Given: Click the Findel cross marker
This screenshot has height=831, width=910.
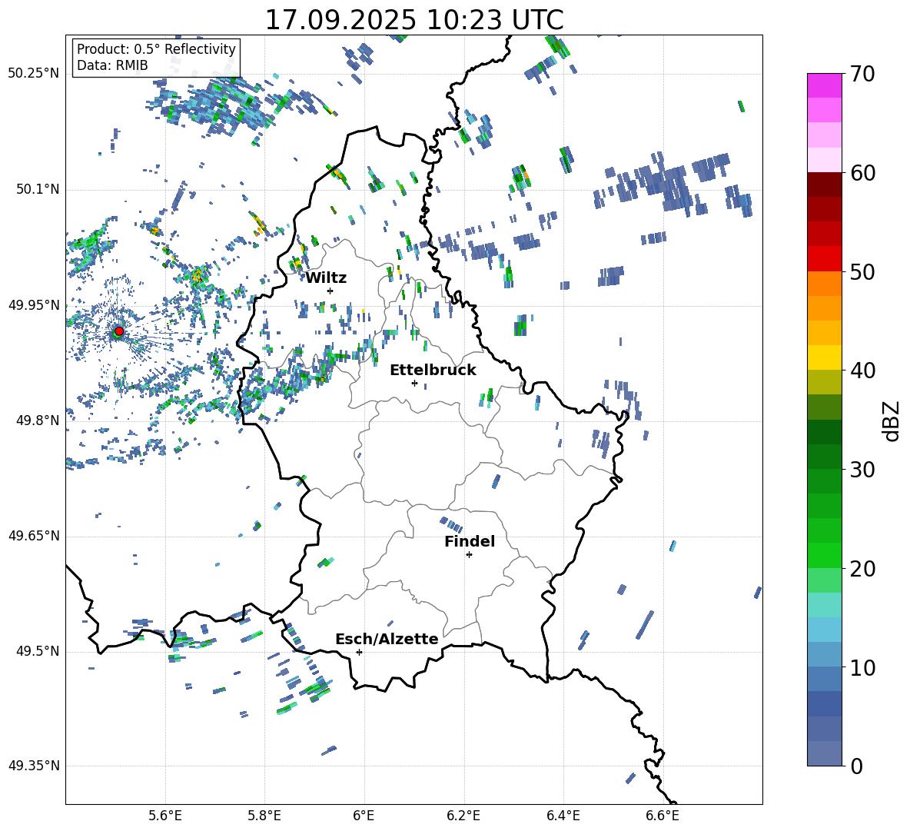Looking at the screenshot, I should click(x=469, y=554).
